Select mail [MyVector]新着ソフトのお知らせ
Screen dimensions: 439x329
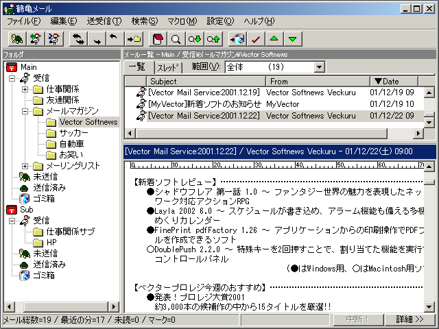274,104
